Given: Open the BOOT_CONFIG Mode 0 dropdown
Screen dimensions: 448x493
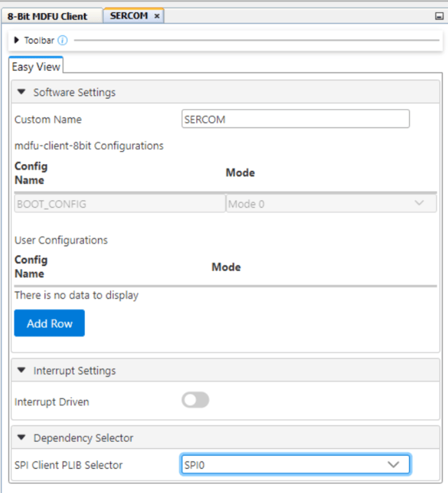Looking at the screenshot, I should coord(331,203).
